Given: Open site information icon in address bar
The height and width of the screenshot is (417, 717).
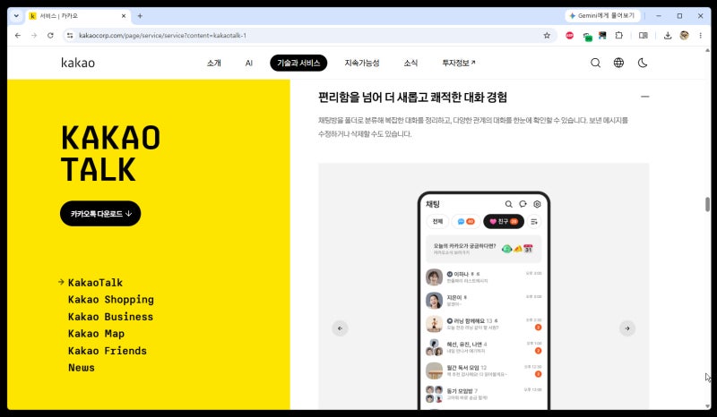Looking at the screenshot, I should click(70, 35).
